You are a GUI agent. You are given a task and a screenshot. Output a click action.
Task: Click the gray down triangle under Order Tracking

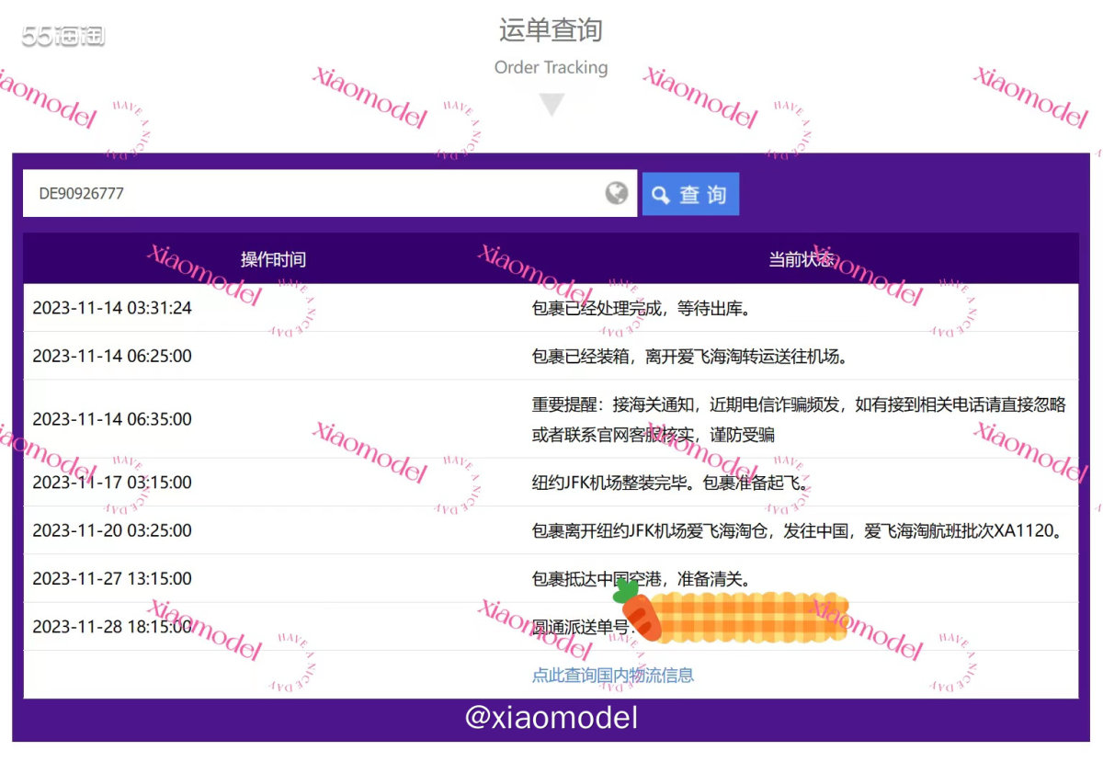pyautogui.click(x=551, y=104)
